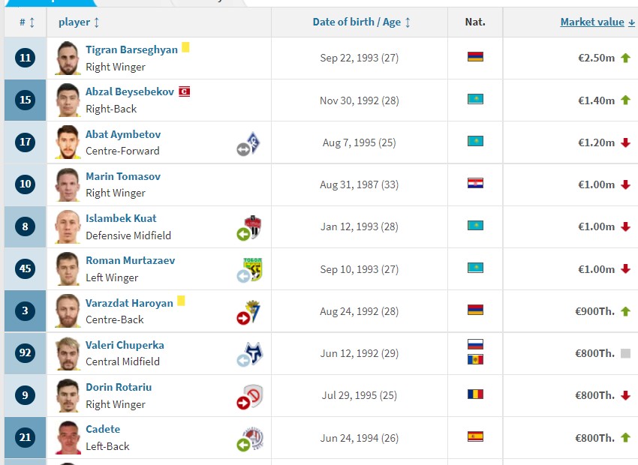Open Marin Tomasov's player profile link
This screenshot has height=465, width=638.
click(123, 176)
